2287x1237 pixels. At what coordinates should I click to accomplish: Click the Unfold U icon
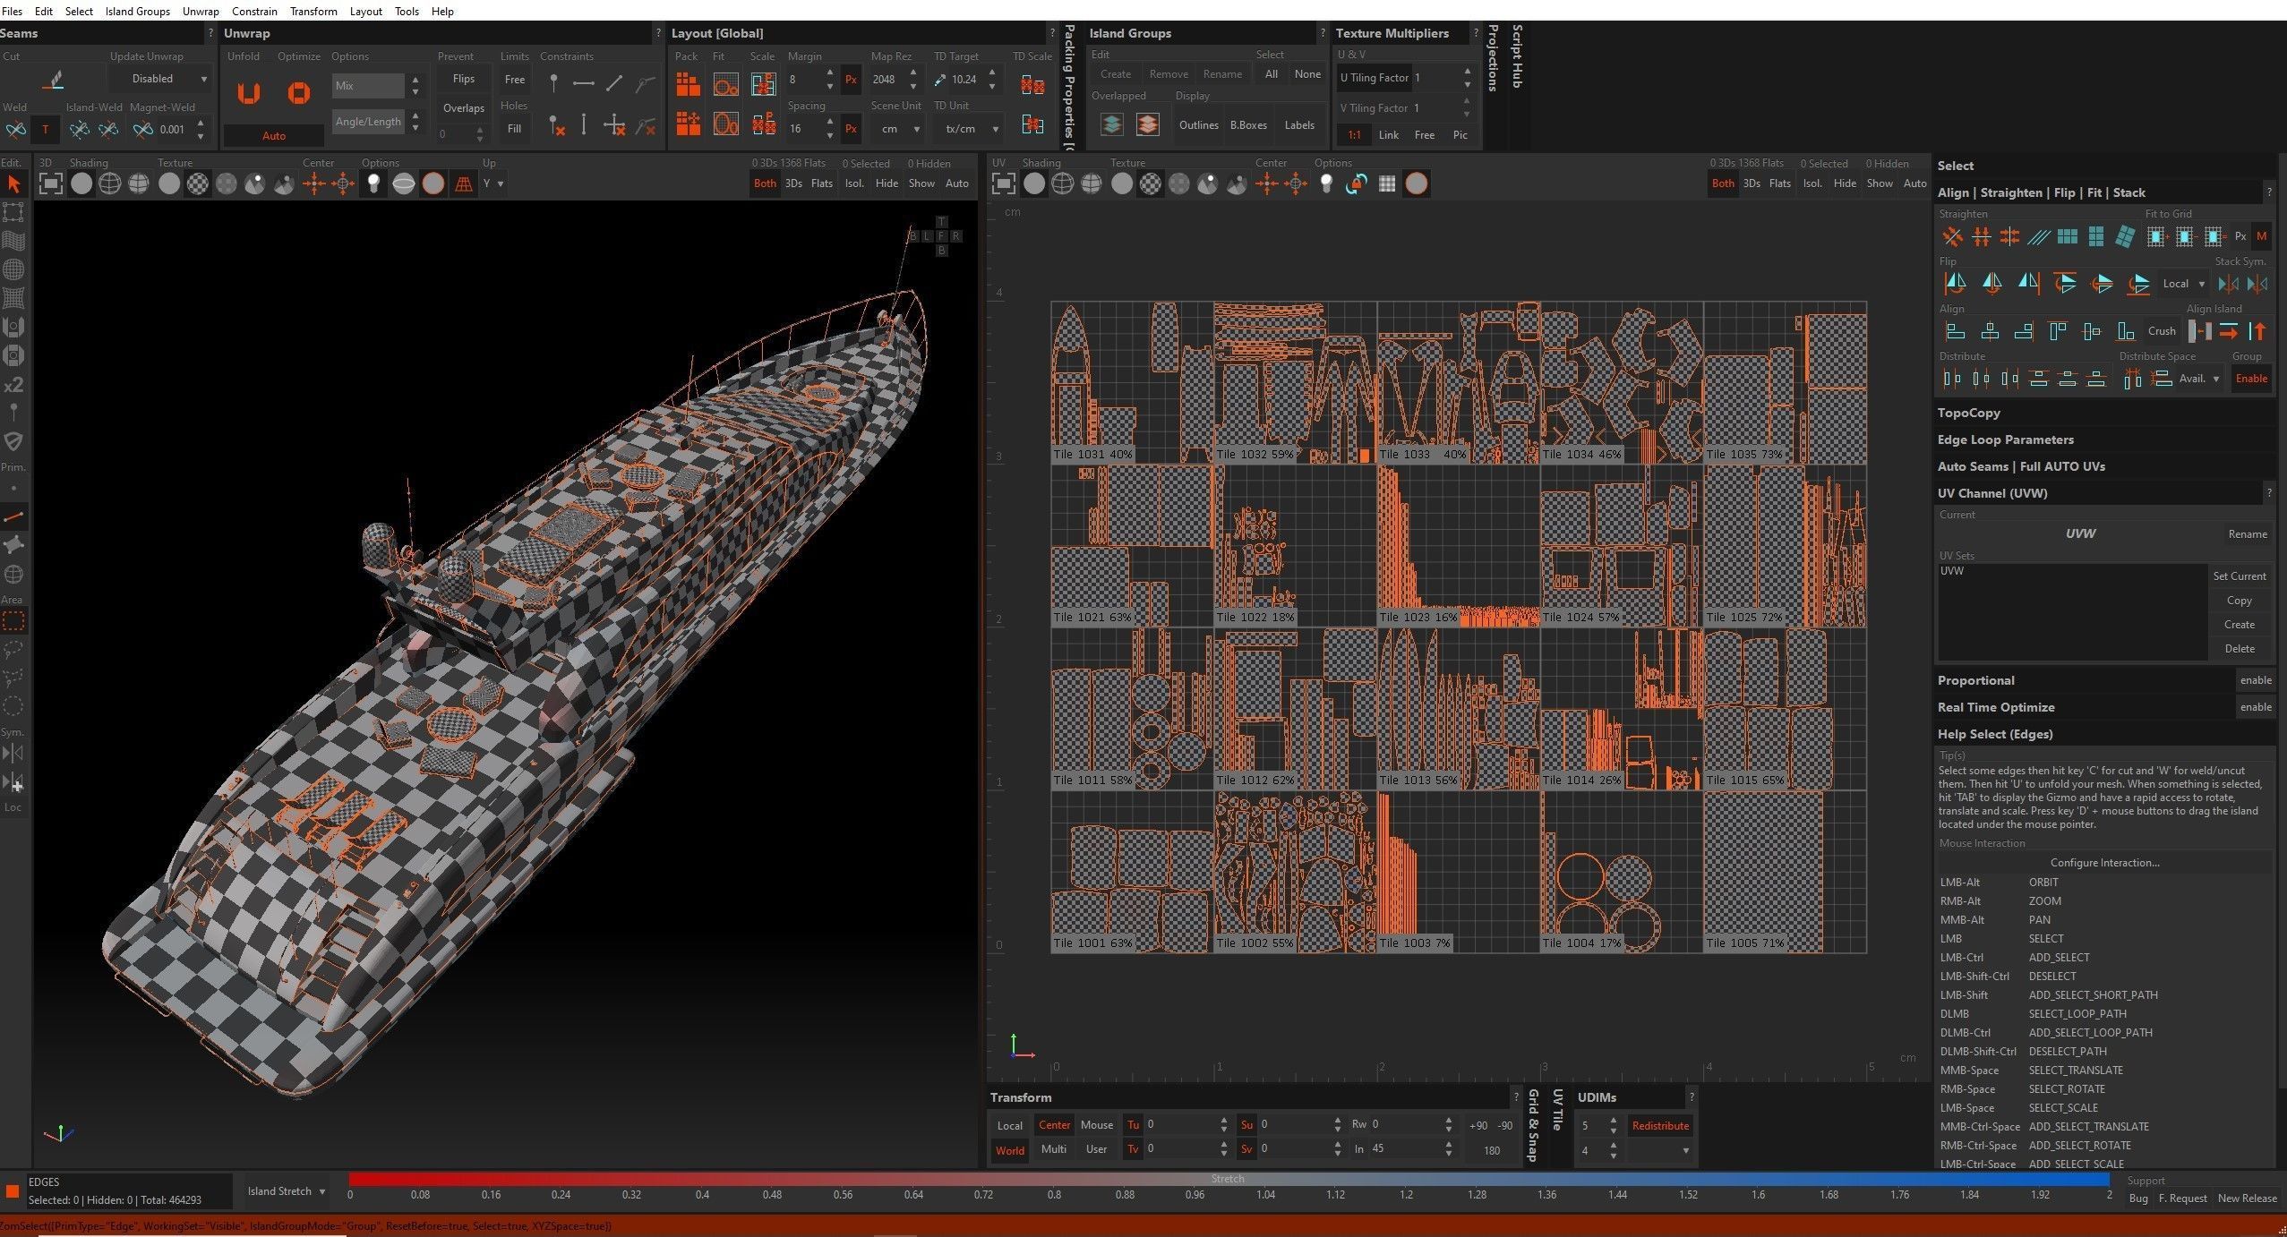[x=248, y=93]
